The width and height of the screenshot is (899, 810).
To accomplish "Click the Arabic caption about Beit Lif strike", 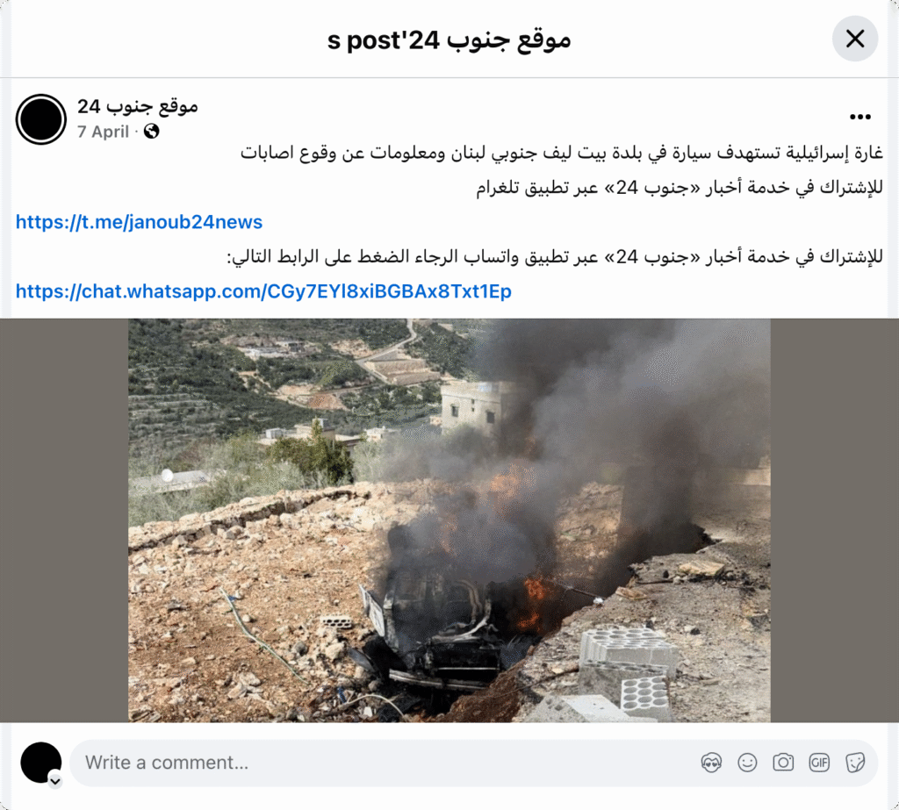I will pyautogui.click(x=561, y=153).
